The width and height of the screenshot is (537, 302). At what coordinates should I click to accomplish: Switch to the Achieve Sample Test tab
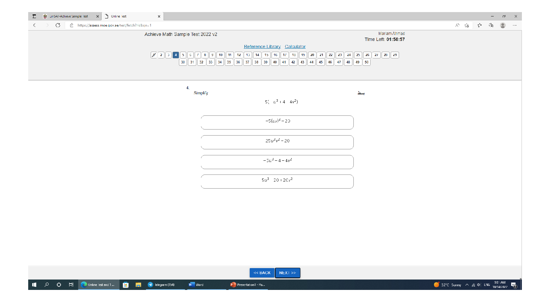(x=69, y=16)
